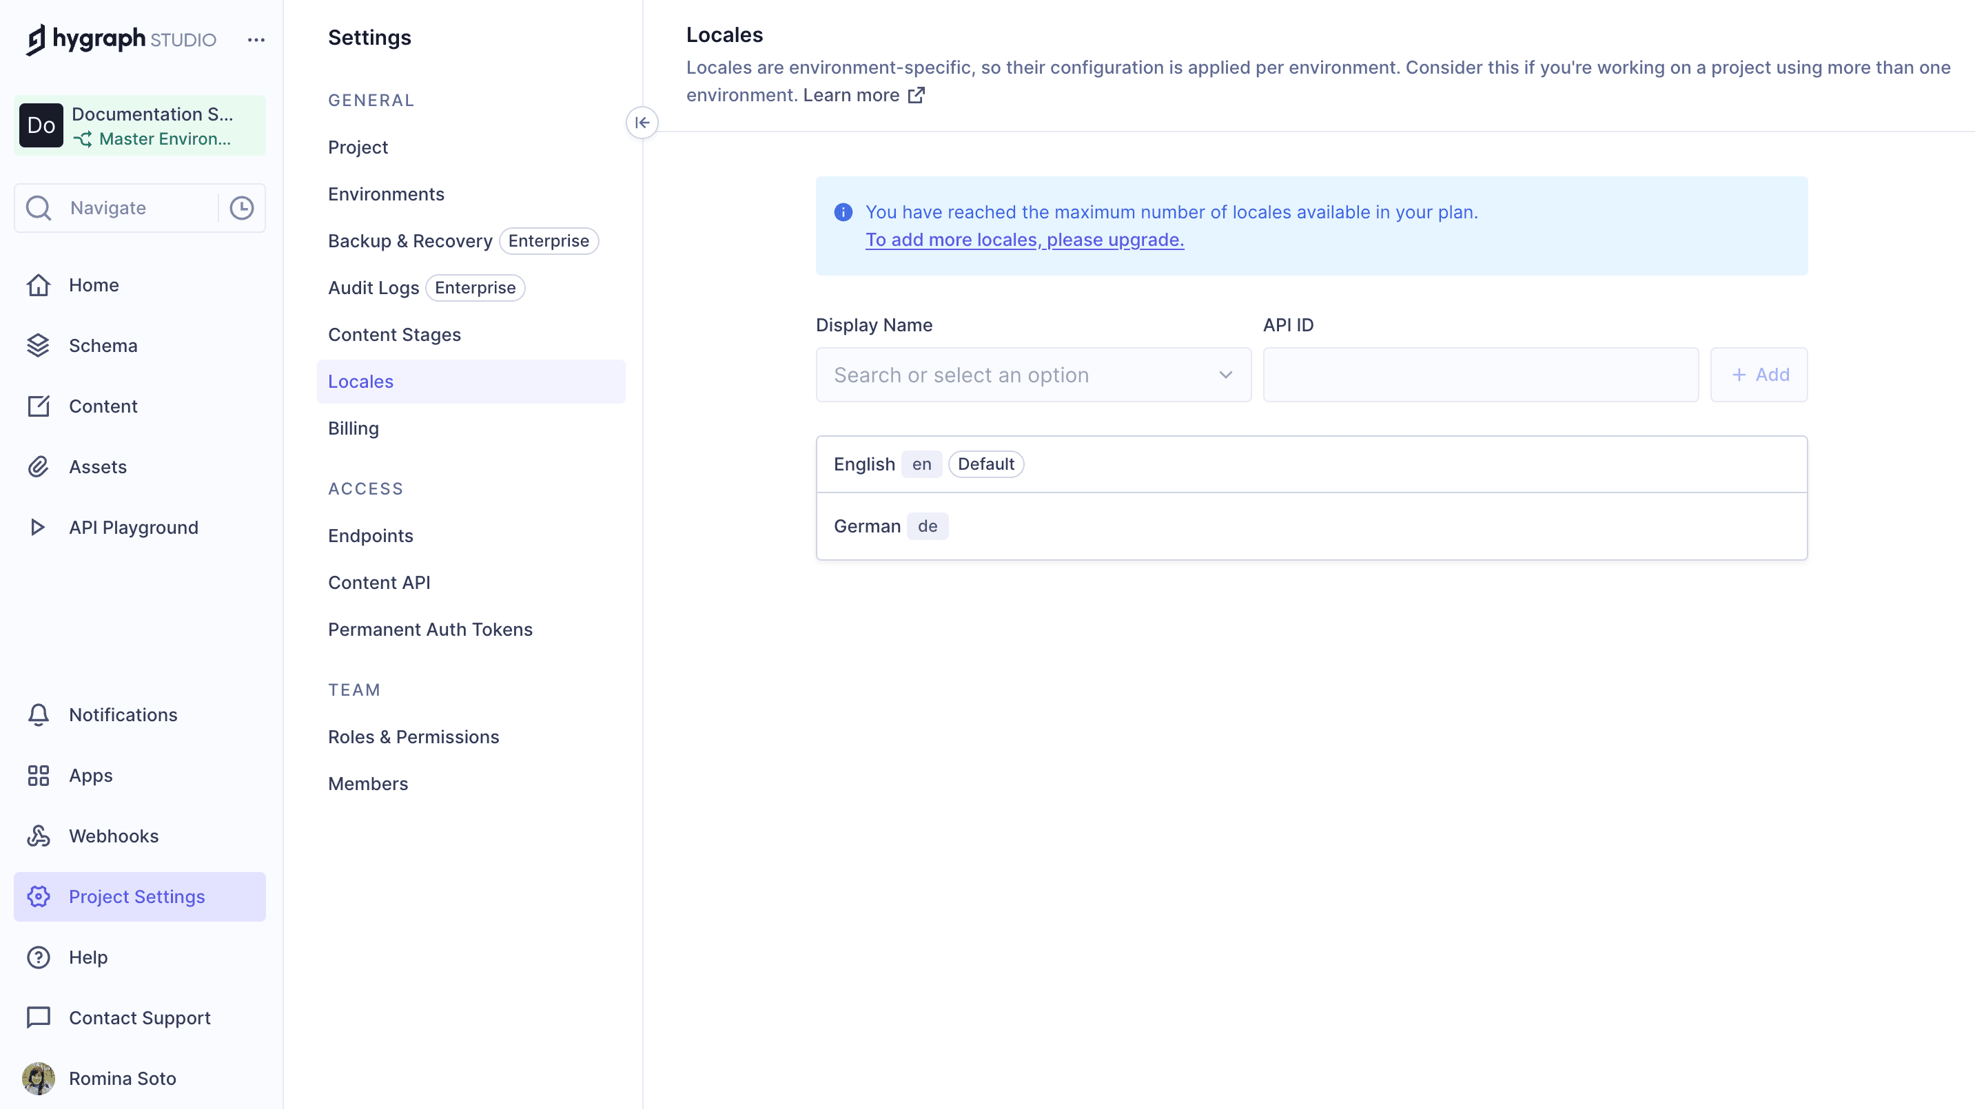Image resolution: width=1975 pixels, height=1109 pixels.
Task: Open the Hygraph Studio options via the ellipsis
Action: pyautogui.click(x=255, y=39)
